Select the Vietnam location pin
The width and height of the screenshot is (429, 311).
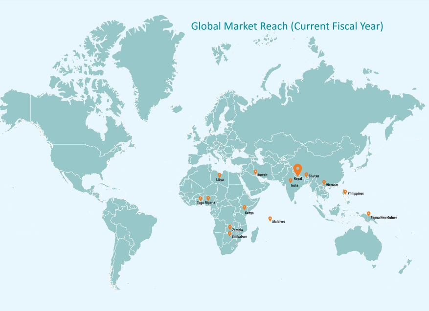click(x=324, y=182)
